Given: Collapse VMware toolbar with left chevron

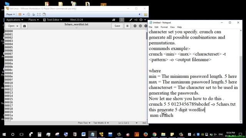Looking at the screenshot, I should 140,15.
